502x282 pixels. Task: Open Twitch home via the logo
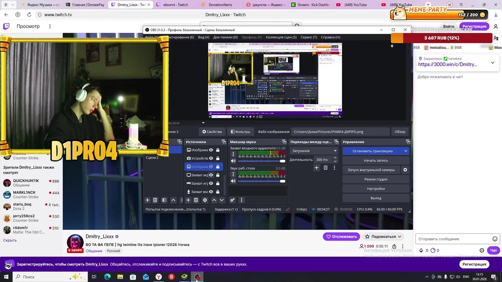click(6, 26)
